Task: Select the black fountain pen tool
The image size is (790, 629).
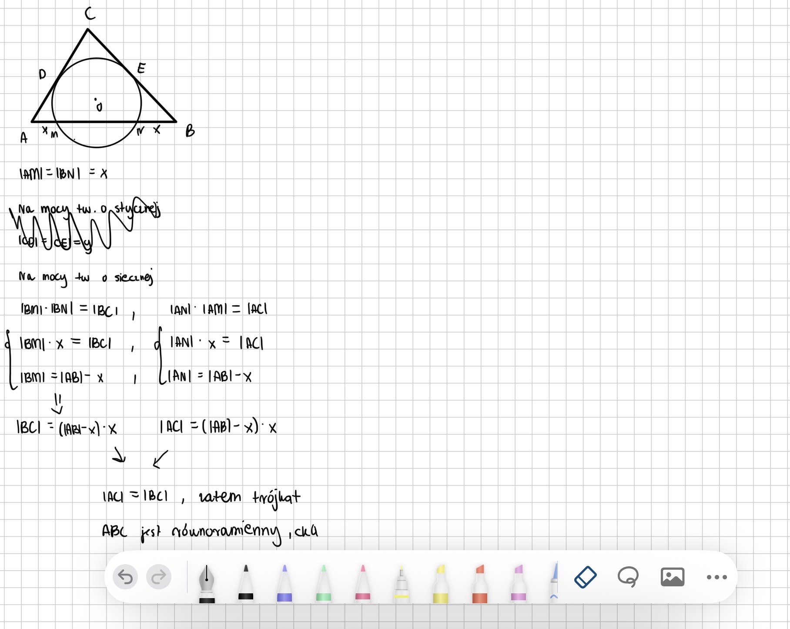Action: click(207, 583)
